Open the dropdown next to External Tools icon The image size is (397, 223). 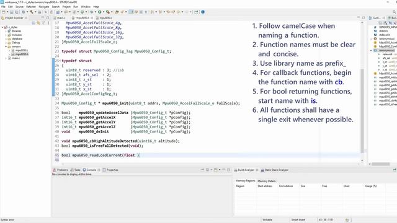coord(112,12)
